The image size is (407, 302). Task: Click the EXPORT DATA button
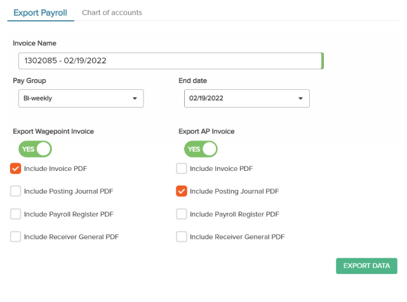click(x=366, y=266)
